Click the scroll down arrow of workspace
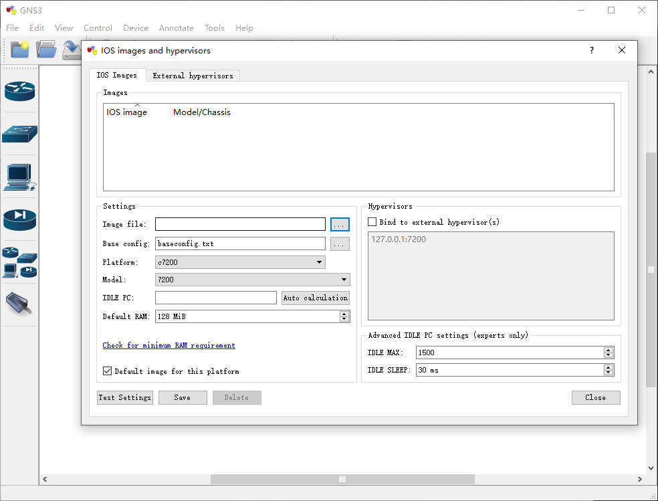Screen dimensions: 658x501 [651, 468]
